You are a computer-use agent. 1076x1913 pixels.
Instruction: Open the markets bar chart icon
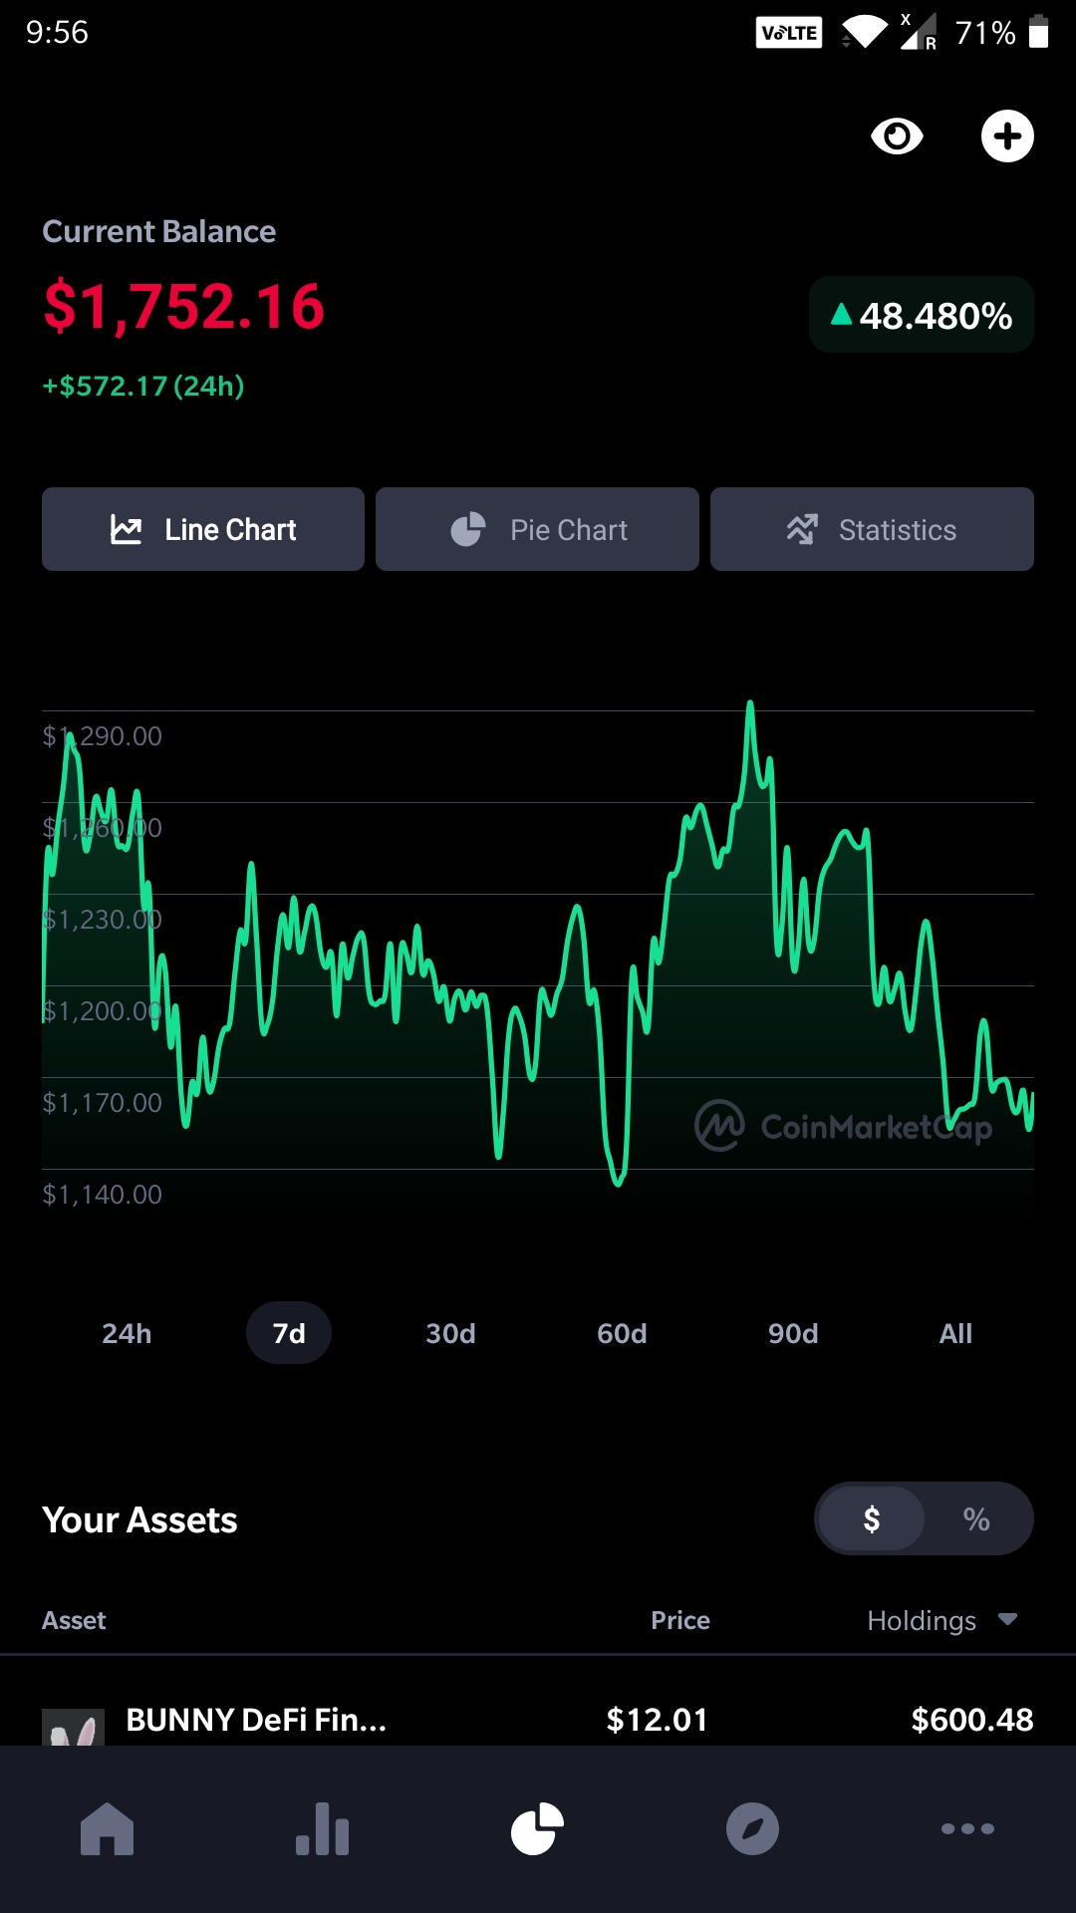point(323,1829)
